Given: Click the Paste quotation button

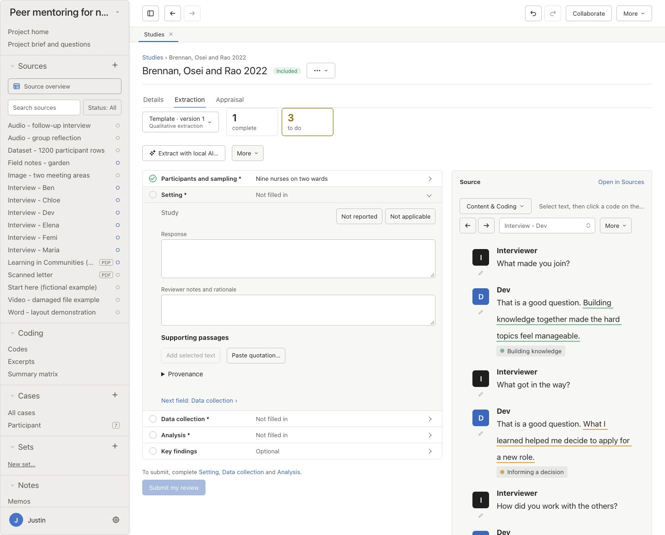Looking at the screenshot, I should pyautogui.click(x=256, y=356).
